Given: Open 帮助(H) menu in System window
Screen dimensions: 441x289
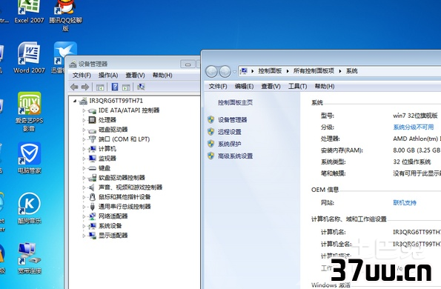Looking at the screenshot, I should [325, 86].
